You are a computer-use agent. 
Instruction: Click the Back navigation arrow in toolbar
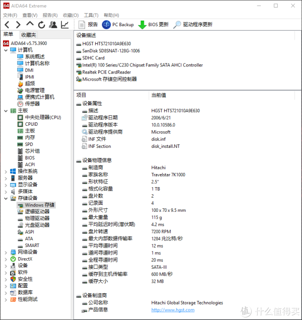pyautogui.click(x=7, y=25)
